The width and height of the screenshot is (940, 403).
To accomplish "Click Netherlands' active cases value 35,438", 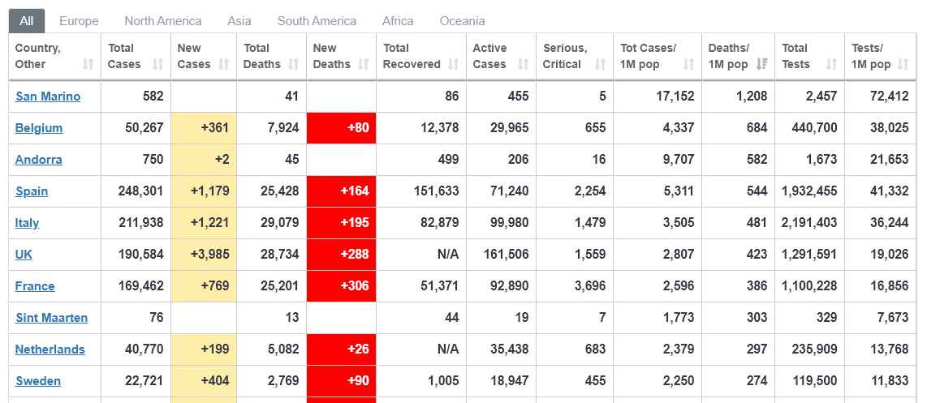I will click(x=510, y=349).
